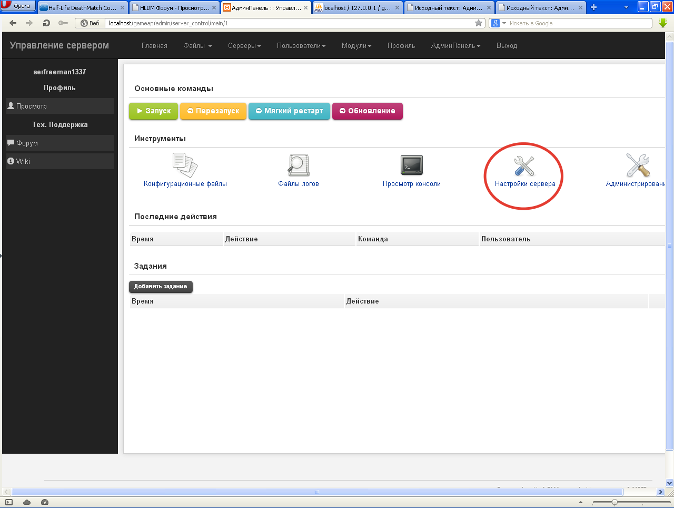This screenshot has height=508, width=674.
Task: Open the Конфигурационные файлы documents icon
Action: (185, 165)
